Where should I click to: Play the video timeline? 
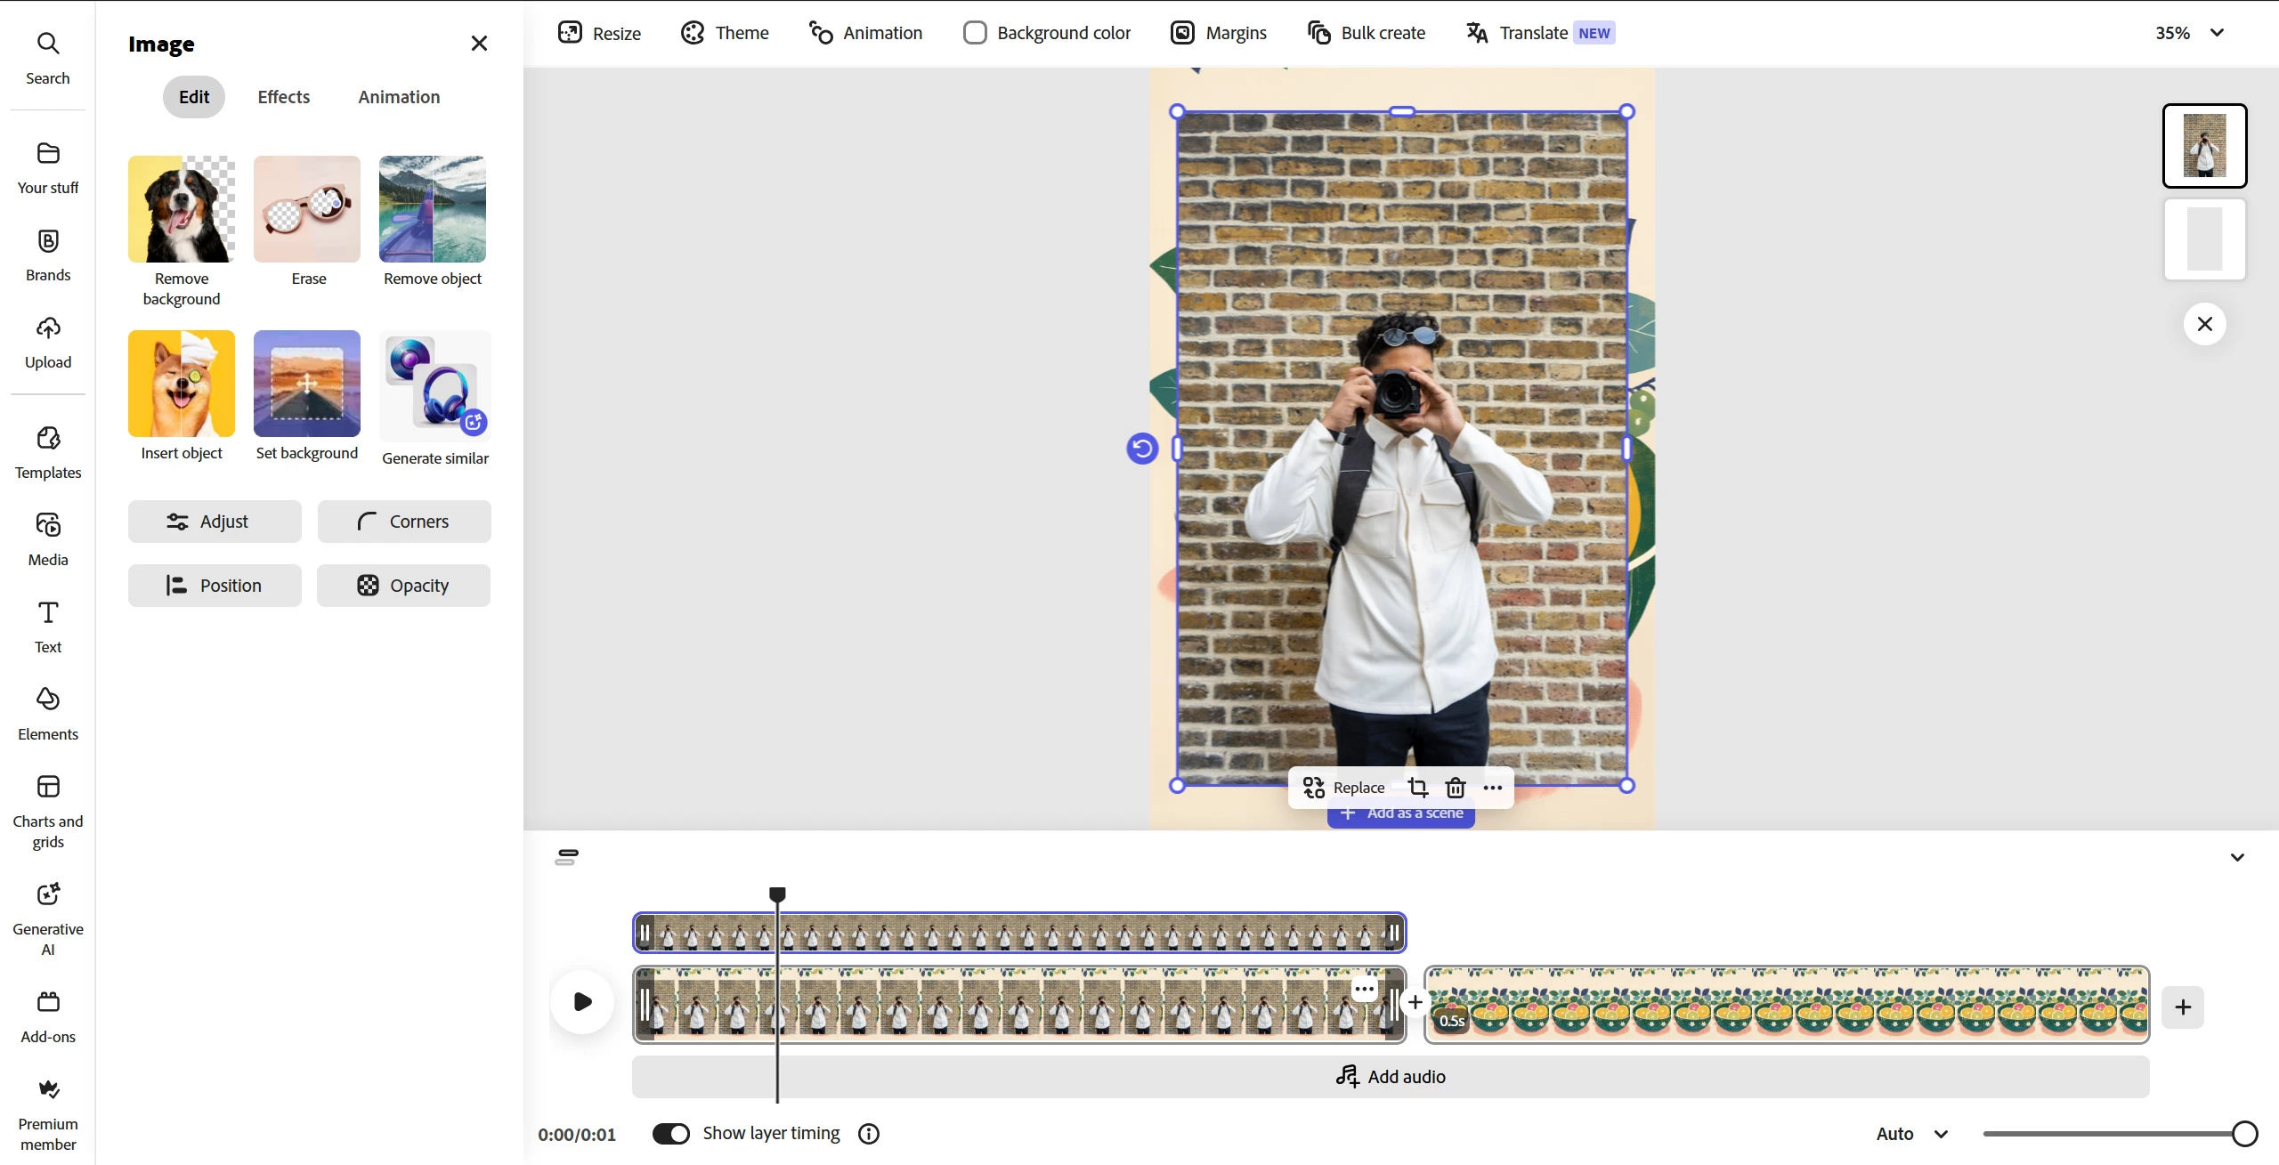(x=582, y=1002)
